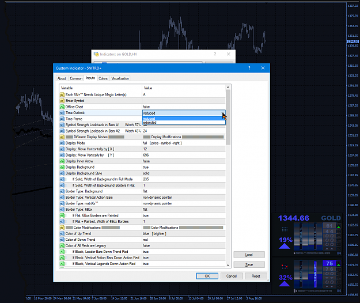
Task: Click the Cancel button
Action: [x=232, y=276]
